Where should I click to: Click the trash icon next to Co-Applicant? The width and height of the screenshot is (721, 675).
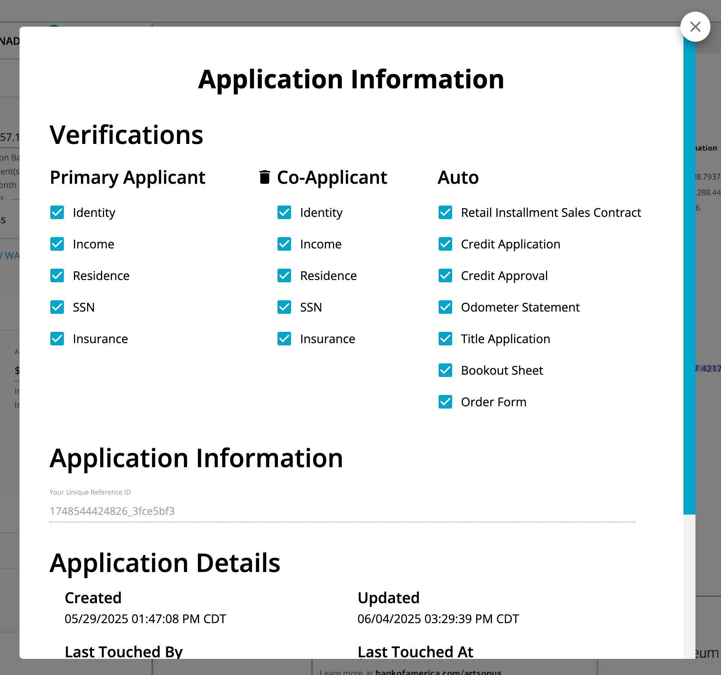[265, 178]
